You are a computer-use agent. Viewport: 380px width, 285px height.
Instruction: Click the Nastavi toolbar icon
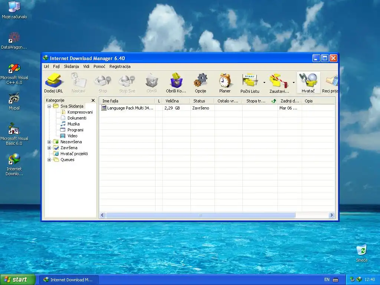79,83
